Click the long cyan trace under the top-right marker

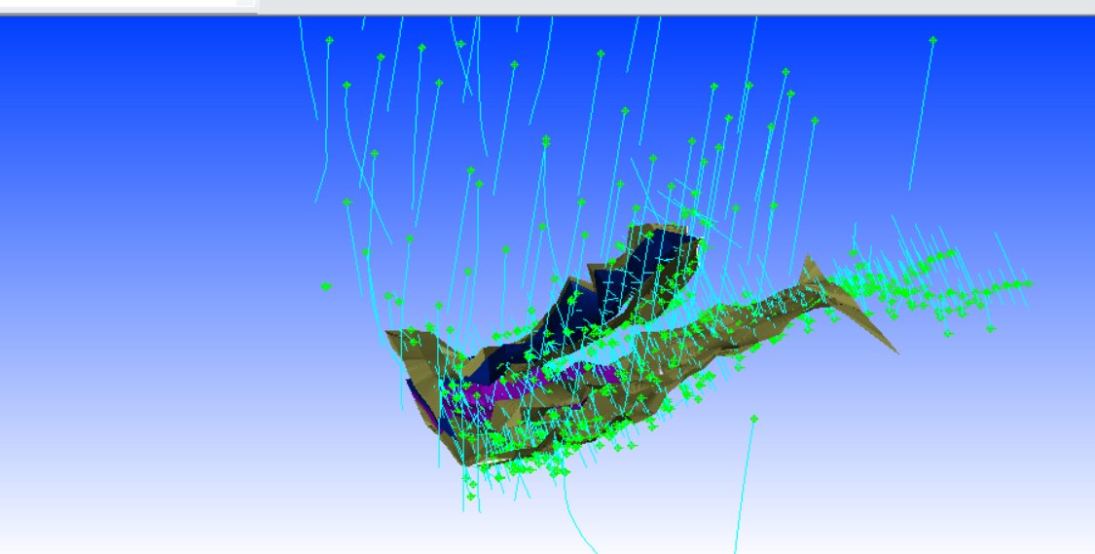[921, 117]
